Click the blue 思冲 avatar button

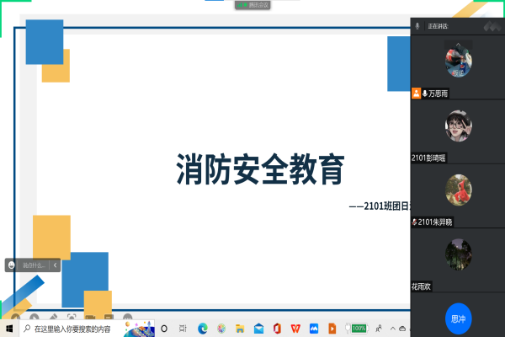click(x=458, y=318)
